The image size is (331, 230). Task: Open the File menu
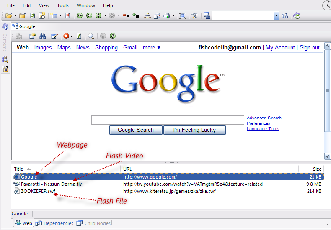click(x=11, y=5)
